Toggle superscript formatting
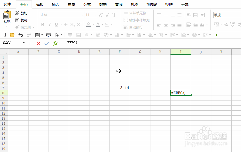Viewport: 241px width, 152px height. click(x=79, y=24)
